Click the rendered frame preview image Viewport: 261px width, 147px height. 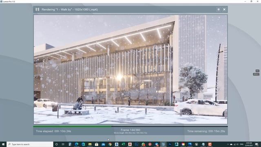pyautogui.click(x=130, y=69)
